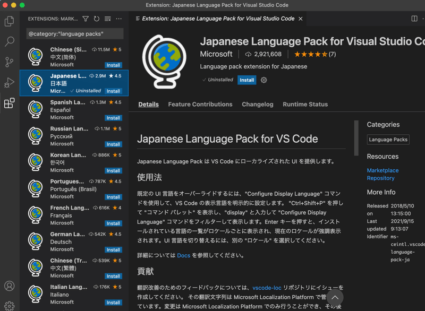Select French Language Pack row
This screenshot has height=311, width=425.
point(74,215)
